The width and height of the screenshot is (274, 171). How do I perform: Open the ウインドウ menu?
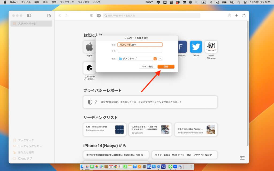coord(83,2)
